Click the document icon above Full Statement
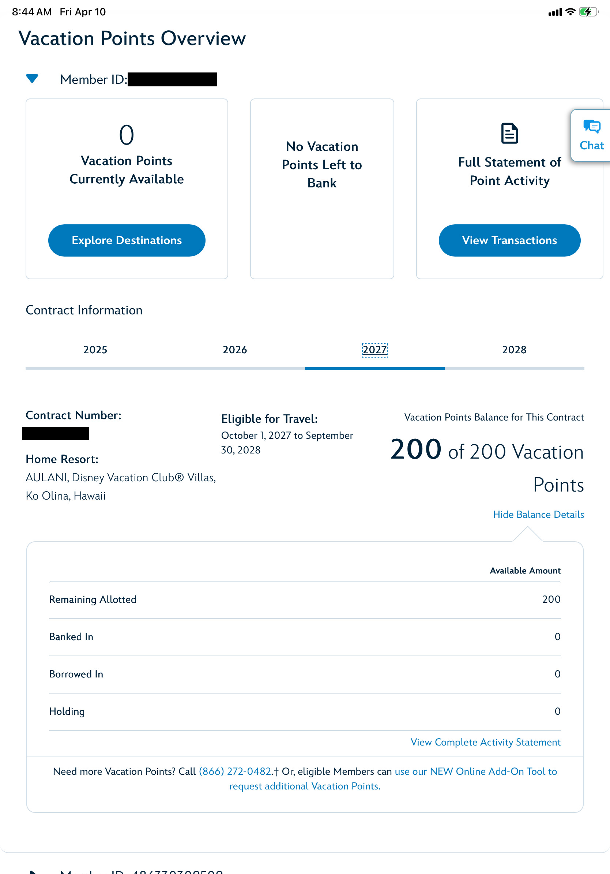The height and width of the screenshot is (874, 610). click(509, 133)
